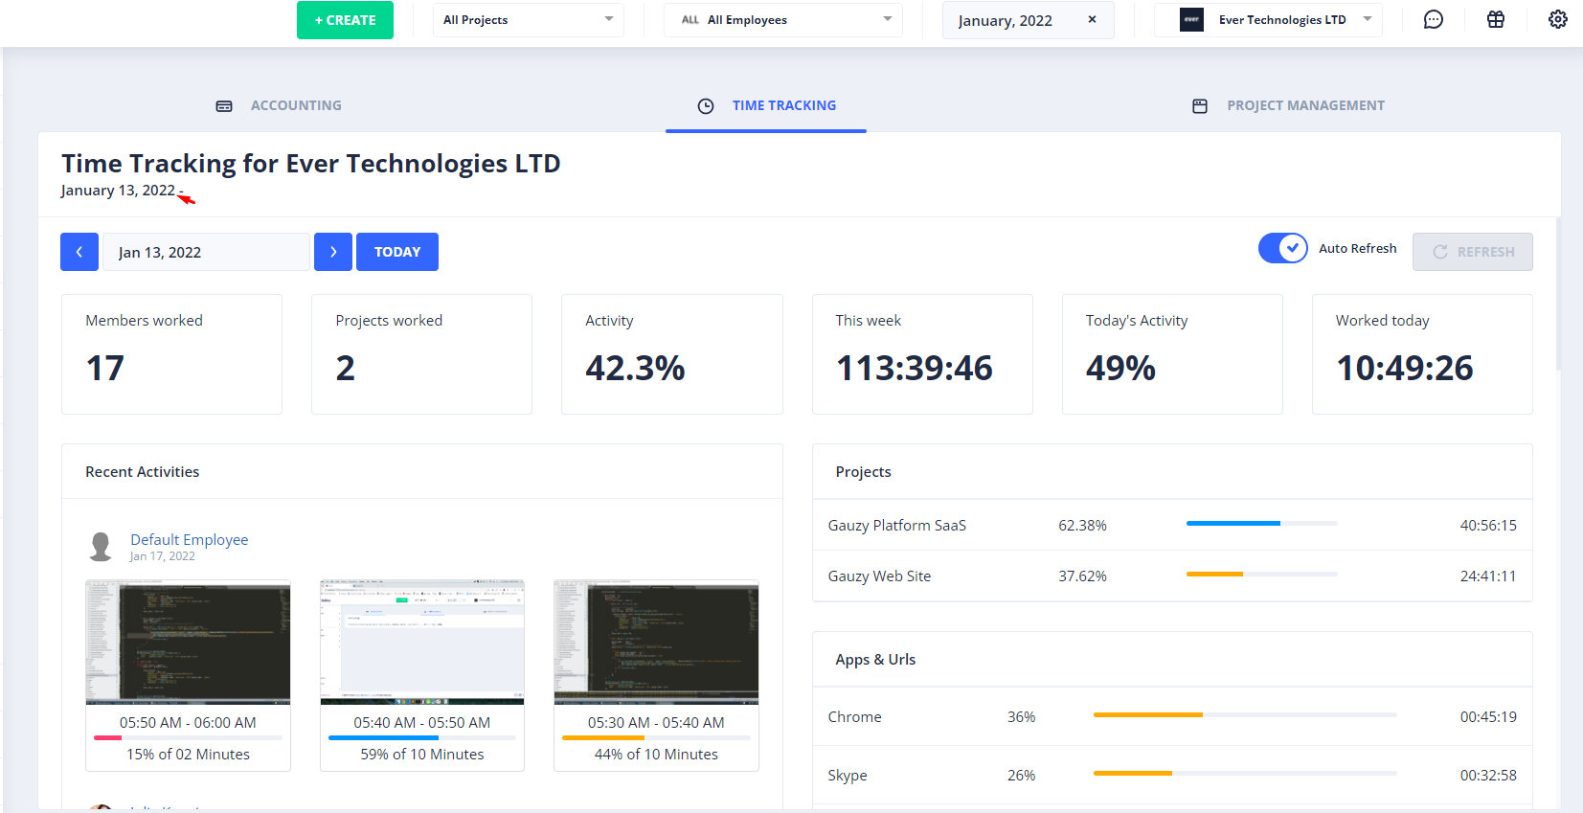
Task: Open Default Employee profile link
Action: point(189,539)
